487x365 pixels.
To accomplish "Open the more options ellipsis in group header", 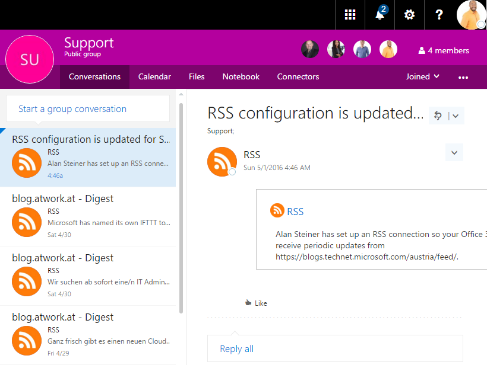I will point(463,77).
